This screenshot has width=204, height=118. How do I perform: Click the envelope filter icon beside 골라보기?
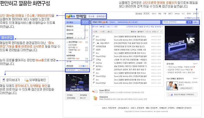[x=79, y=38]
